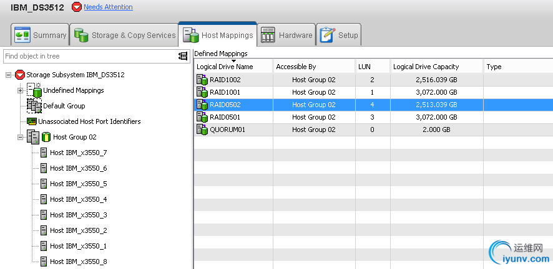Click the server icon for Host IBM_x3550_5
Viewport: 553px width, 269px height.
tap(44, 184)
